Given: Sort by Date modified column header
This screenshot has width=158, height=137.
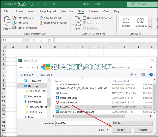Looking at the screenshot, I should 120,81.
